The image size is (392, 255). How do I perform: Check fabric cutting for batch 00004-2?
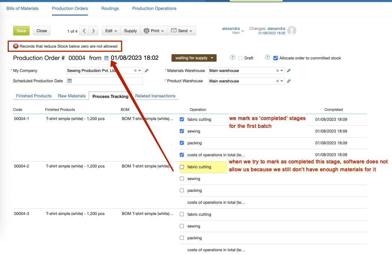pyautogui.click(x=182, y=167)
